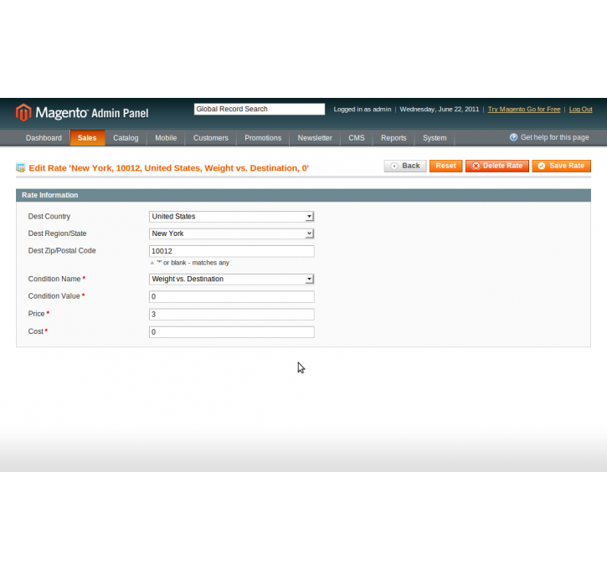Open the System menu

[x=435, y=138]
